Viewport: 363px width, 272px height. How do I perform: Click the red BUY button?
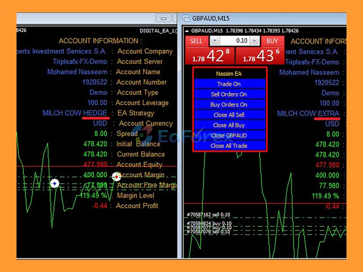pos(272,41)
